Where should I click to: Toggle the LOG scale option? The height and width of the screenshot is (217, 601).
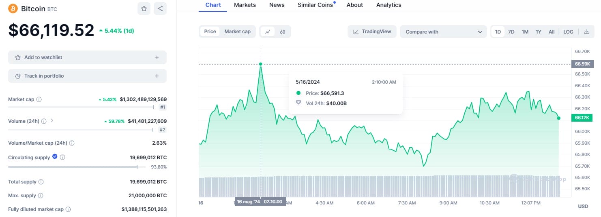tap(568, 32)
